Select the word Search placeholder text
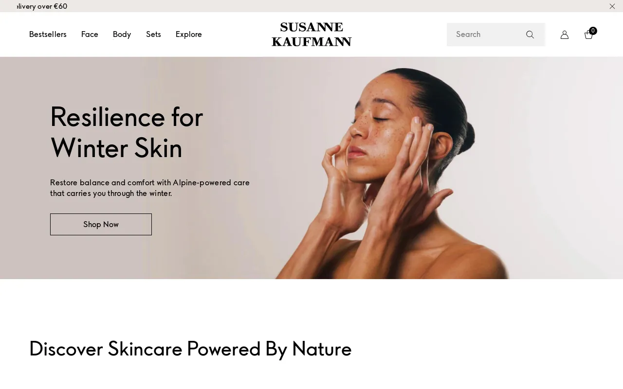623x389 pixels. [x=468, y=34]
